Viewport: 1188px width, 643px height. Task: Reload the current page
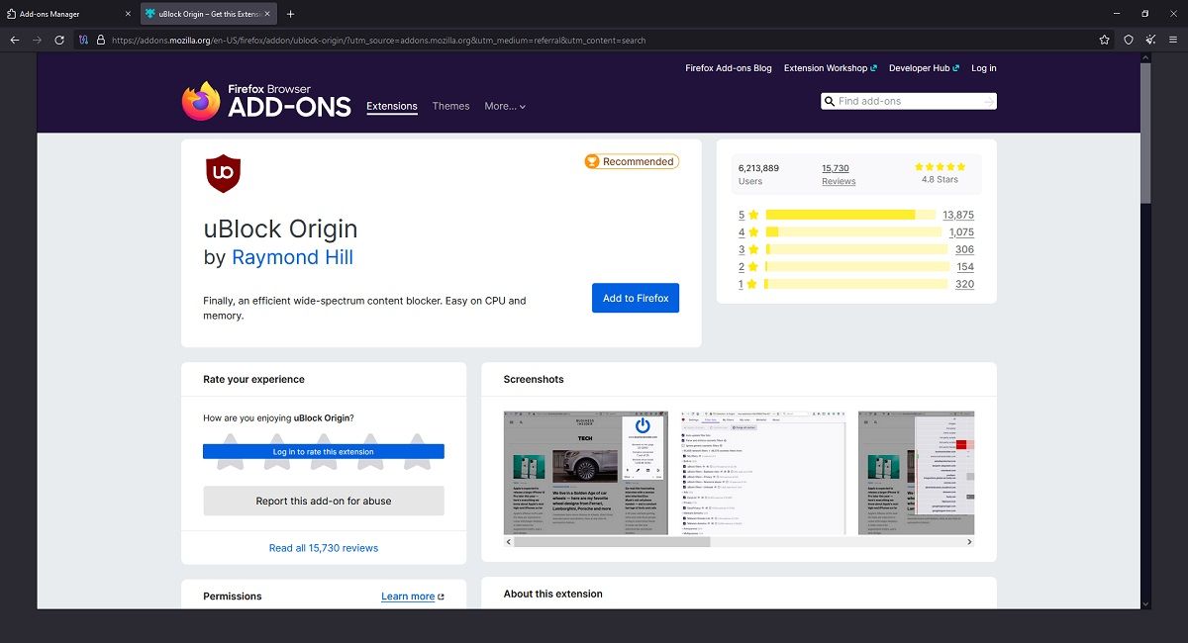point(58,40)
